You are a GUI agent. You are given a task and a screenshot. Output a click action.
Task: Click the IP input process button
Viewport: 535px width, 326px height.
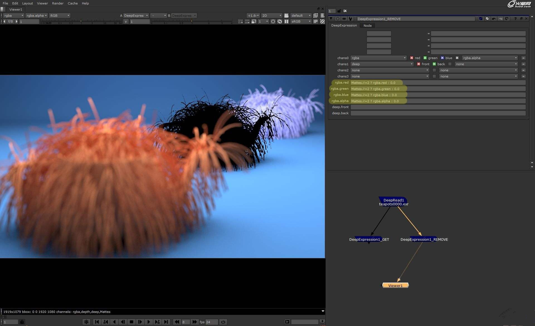316,21
